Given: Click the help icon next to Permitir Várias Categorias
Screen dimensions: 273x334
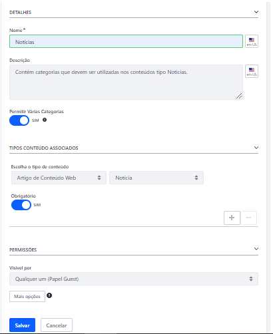Looking at the screenshot, I should click(x=45, y=120).
